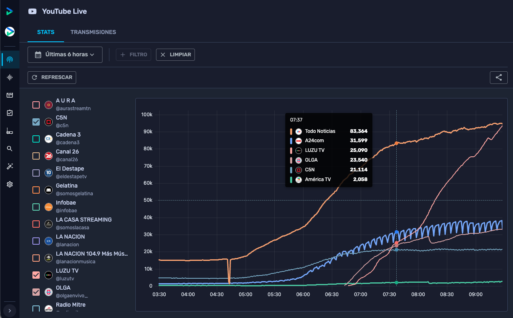Expand the collapsed sidebar with the arrow
Viewport: 513px width, 318px height.
pos(10,311)
